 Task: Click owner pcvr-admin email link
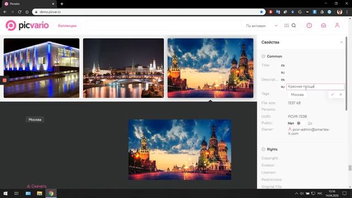[x=309, y=131]
